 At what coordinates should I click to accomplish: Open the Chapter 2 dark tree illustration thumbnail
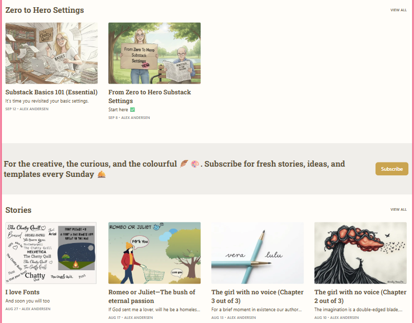(x=361, y=253)
